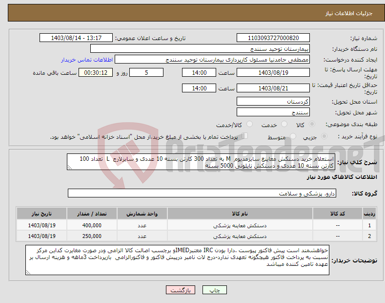Viewport: 385px width, 303px height.
Task: Click the request creator name field
Action: point(212,60)
